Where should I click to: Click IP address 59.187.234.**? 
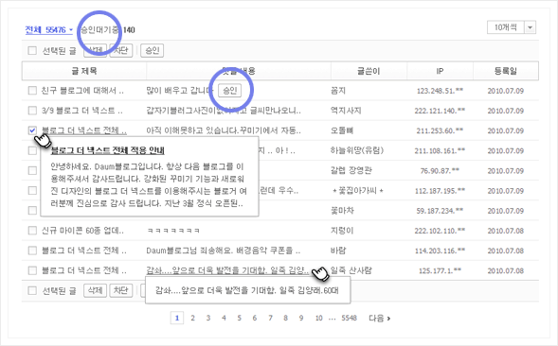440,211
